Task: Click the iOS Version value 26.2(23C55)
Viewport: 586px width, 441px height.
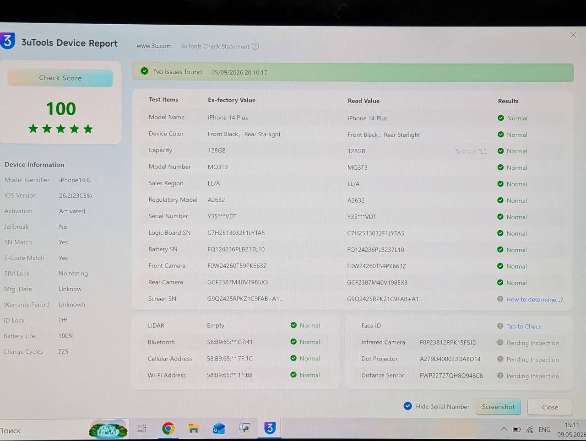Action: (x=76, y=195)
